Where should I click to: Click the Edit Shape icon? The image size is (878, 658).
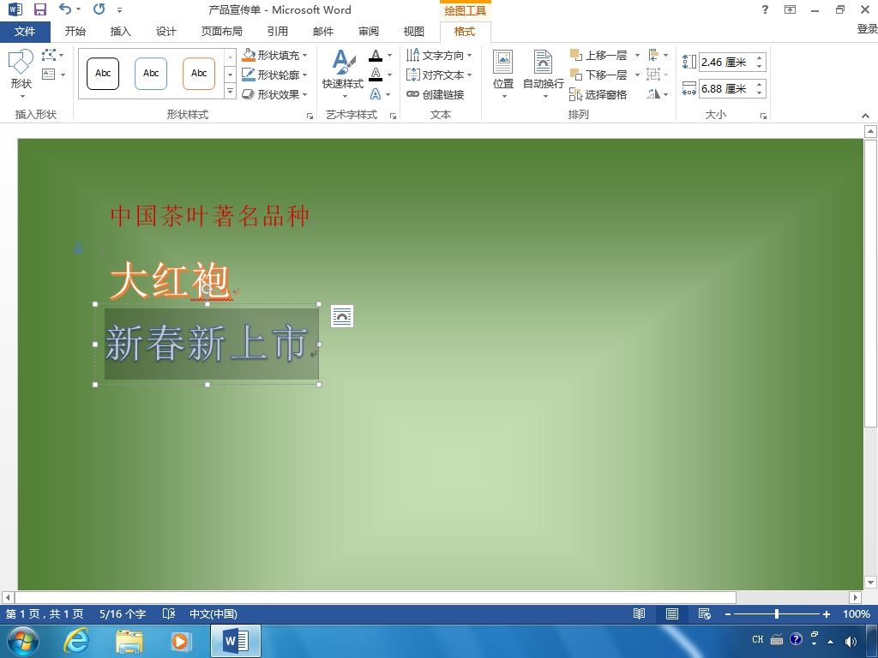[49, 55]
